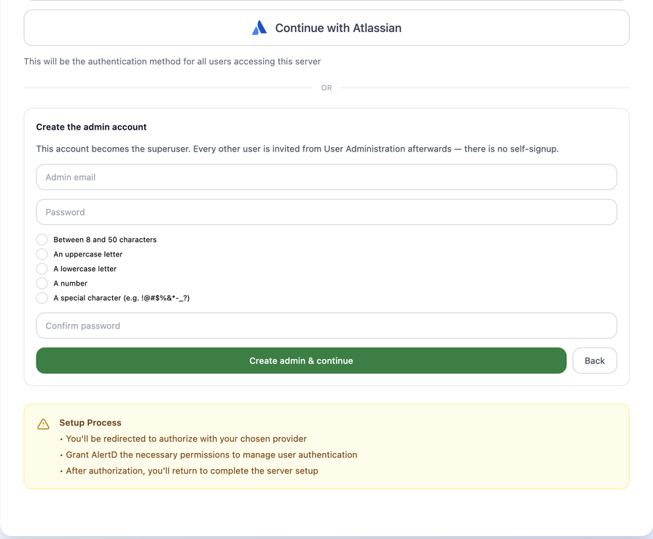Click the Atlassian logo icon
653x539 pixels.
259,28
